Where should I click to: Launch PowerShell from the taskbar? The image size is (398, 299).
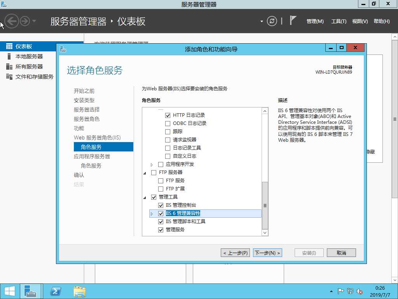[x=56, y=291]
